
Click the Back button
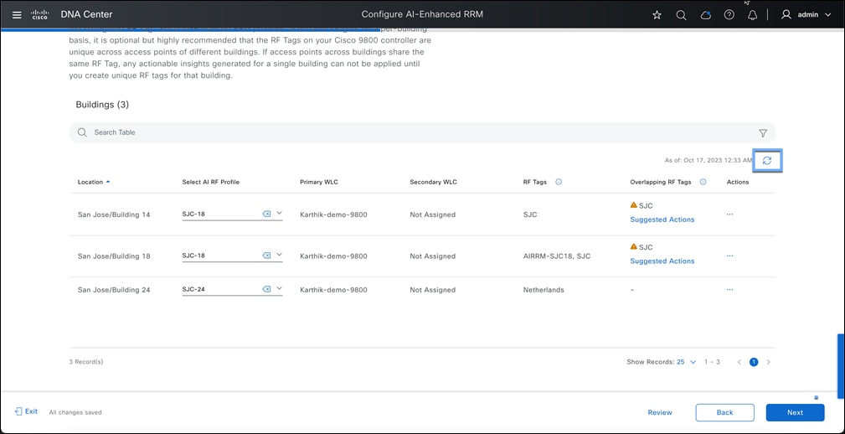[x=725, y=412]
